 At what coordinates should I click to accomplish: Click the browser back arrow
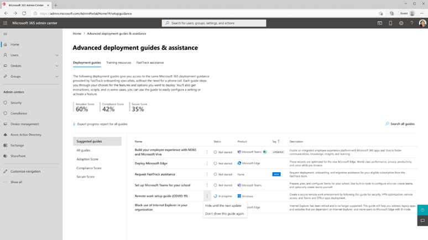(x=6, y=13)
